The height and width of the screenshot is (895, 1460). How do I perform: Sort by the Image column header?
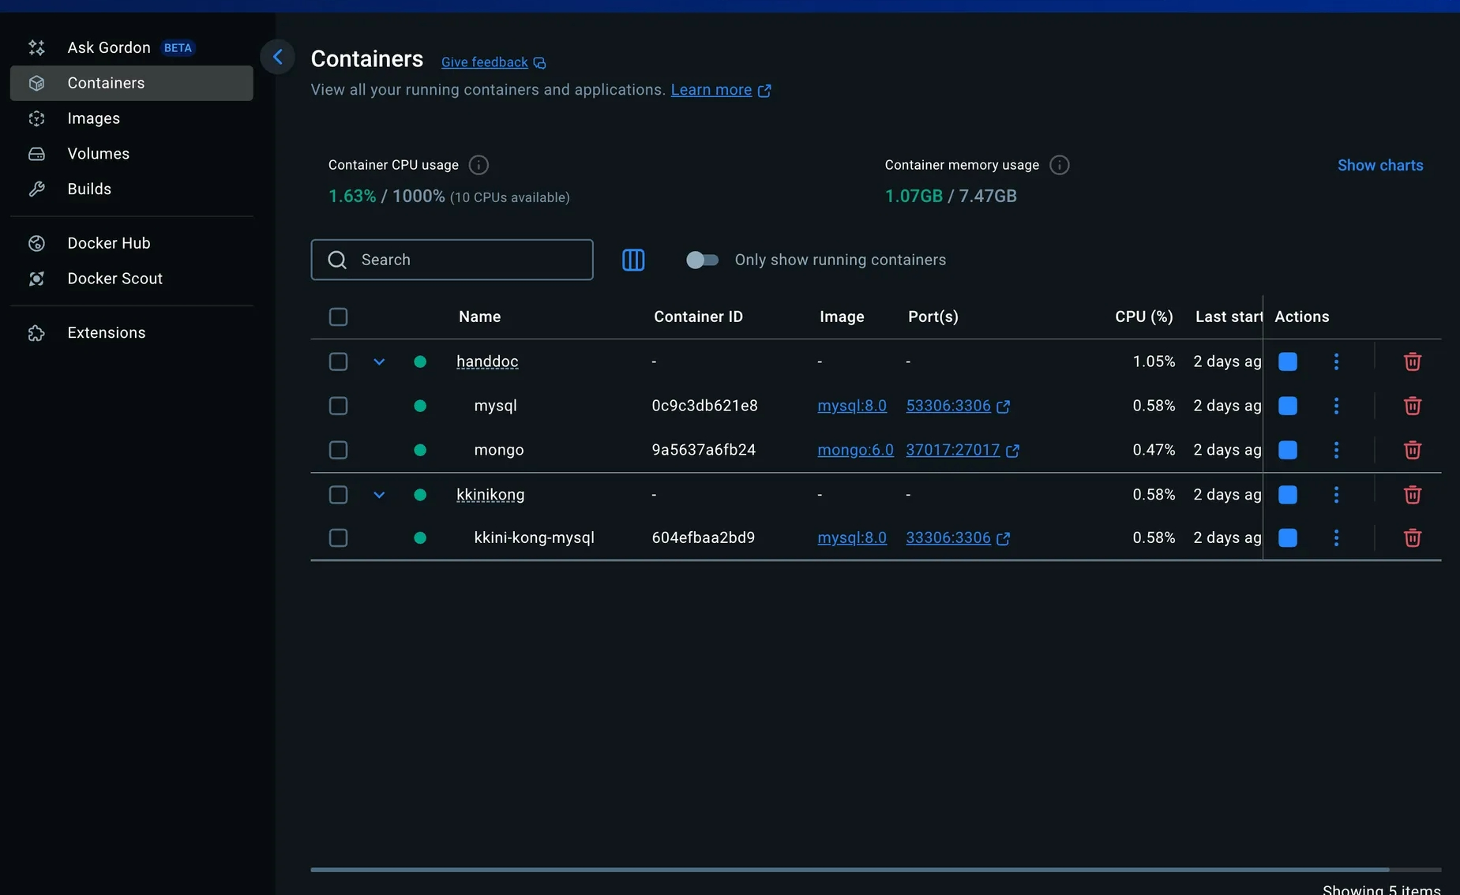pos(842,316)
